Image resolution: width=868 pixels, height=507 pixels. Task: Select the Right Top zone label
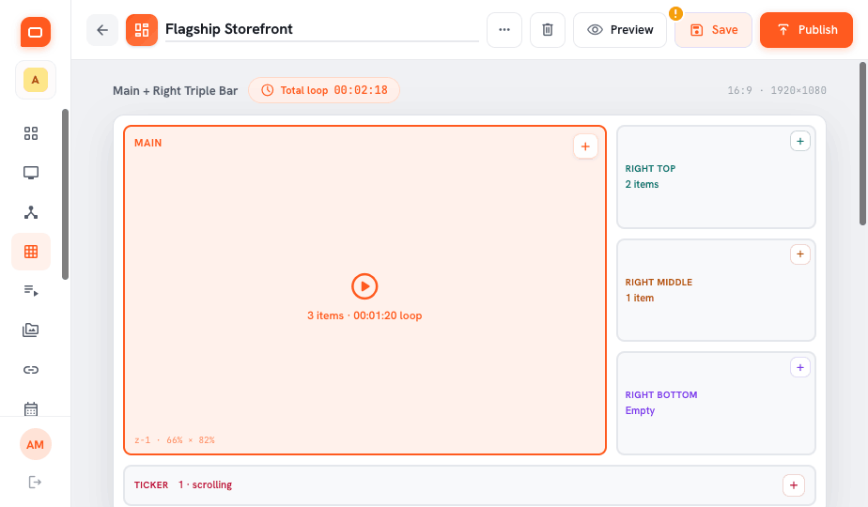point(650,169)
